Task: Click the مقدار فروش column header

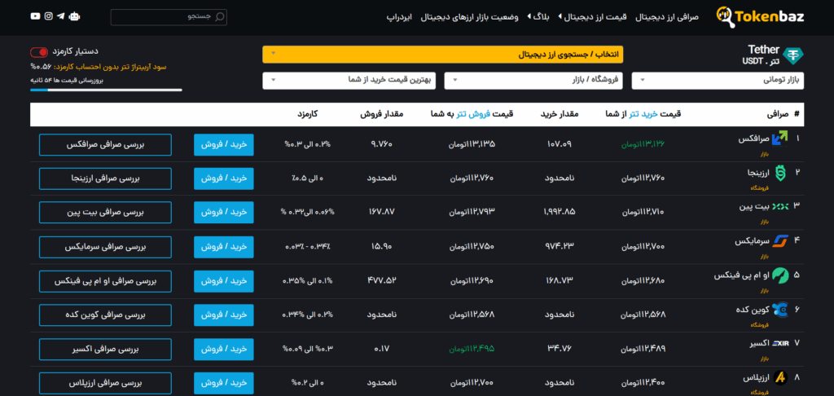Action: [381, 114]
